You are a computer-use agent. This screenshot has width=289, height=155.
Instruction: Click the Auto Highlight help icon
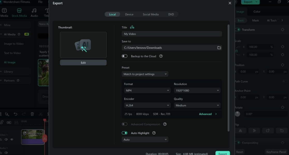154,133
